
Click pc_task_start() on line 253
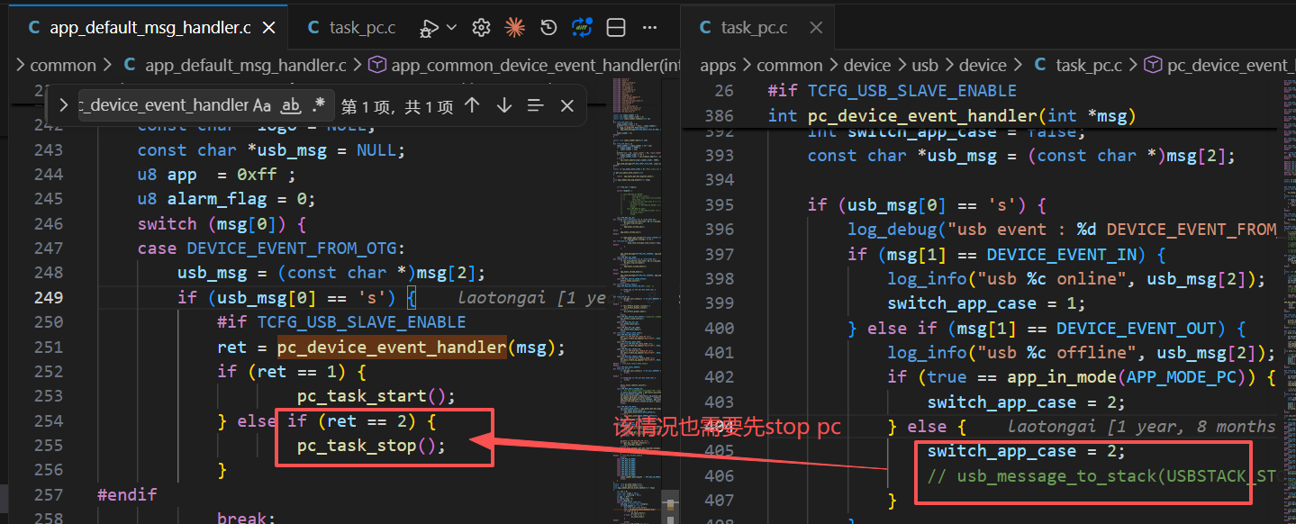tap(376, 396)
